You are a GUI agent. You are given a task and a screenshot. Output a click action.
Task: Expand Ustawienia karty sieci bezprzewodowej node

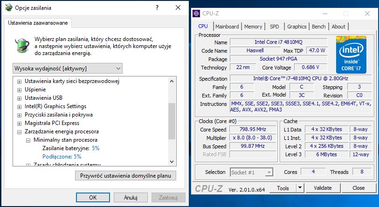click(x=19, y=82)
